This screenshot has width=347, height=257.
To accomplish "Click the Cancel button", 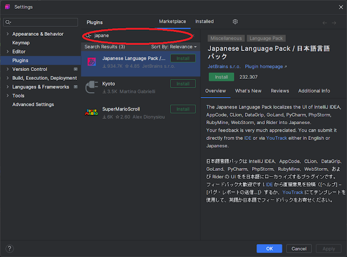I will pos(299,248).
